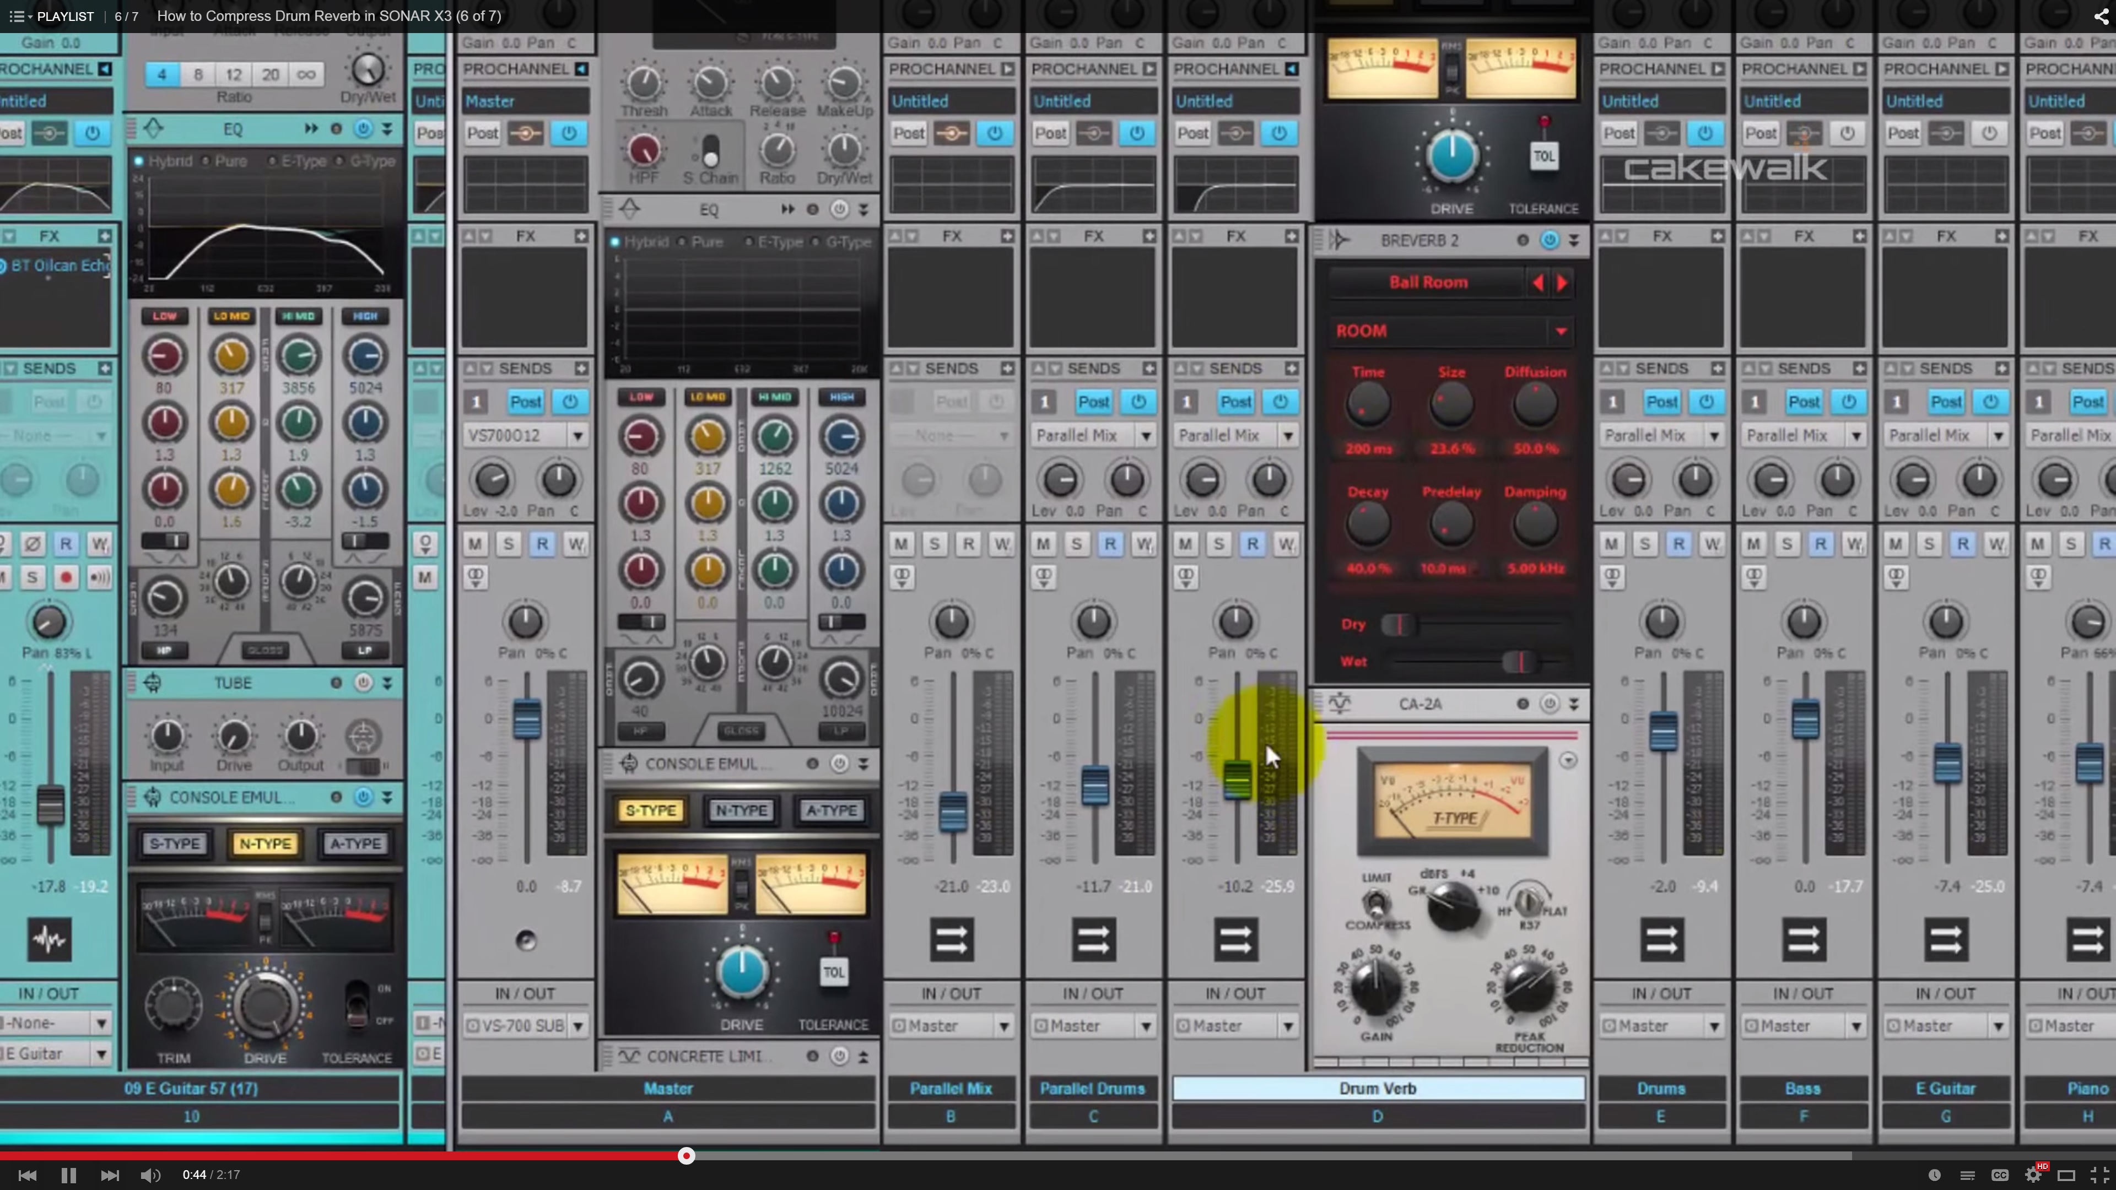
Task: Select N-TYPE on Master console emulator
Action: tap(741, 810)
